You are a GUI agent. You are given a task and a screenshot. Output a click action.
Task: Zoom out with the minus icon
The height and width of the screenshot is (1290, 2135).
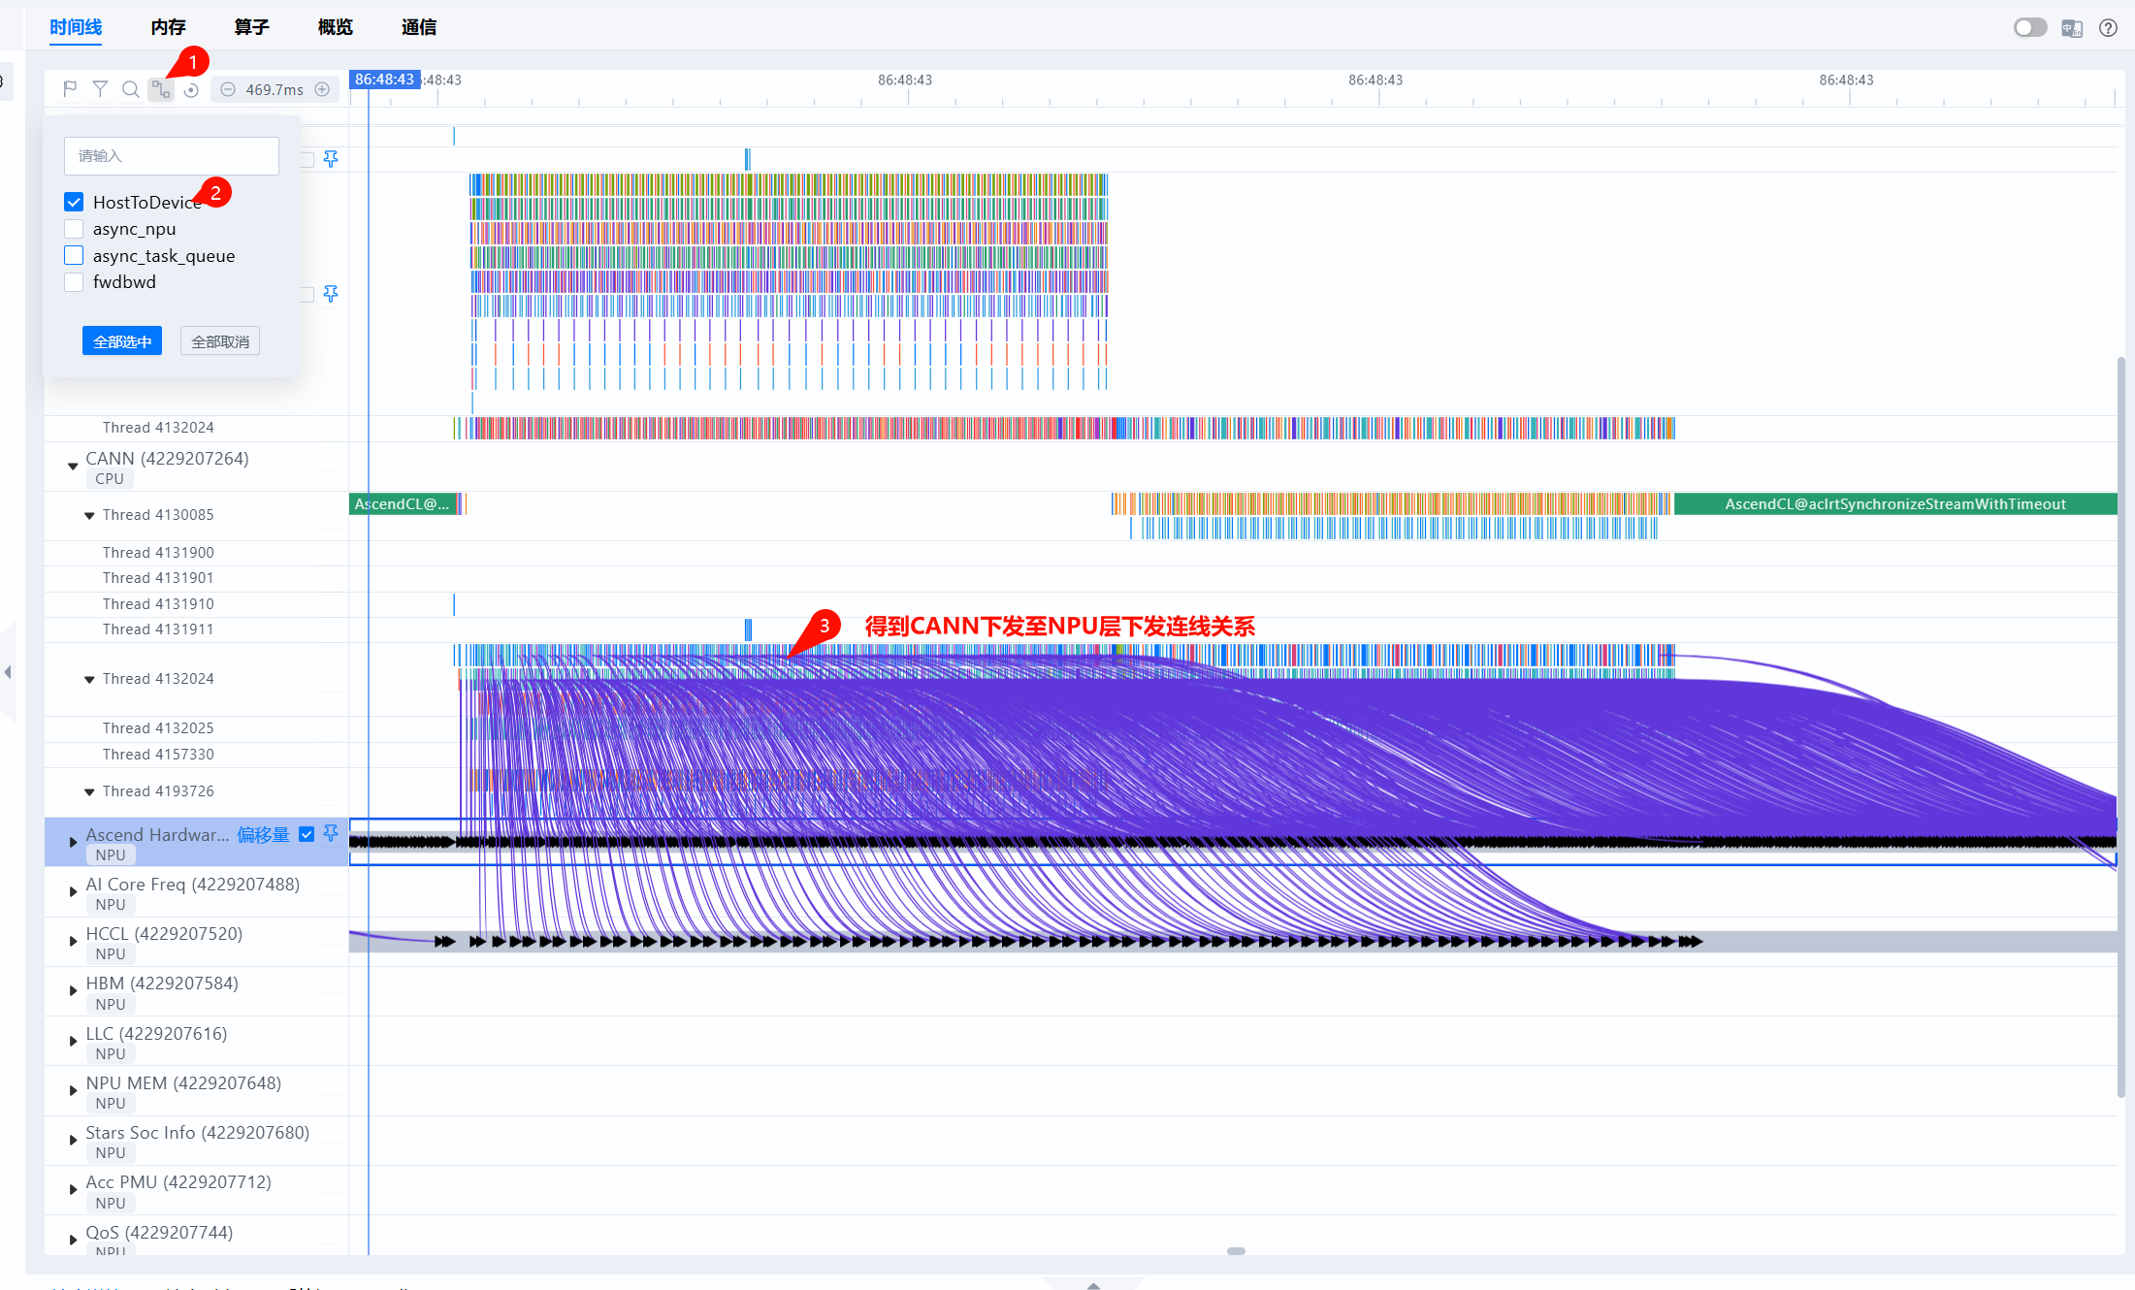pyautogui.click(x=228, y=89)
